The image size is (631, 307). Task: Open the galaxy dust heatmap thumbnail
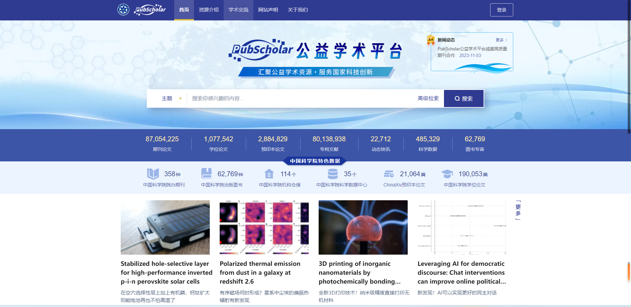264,227
